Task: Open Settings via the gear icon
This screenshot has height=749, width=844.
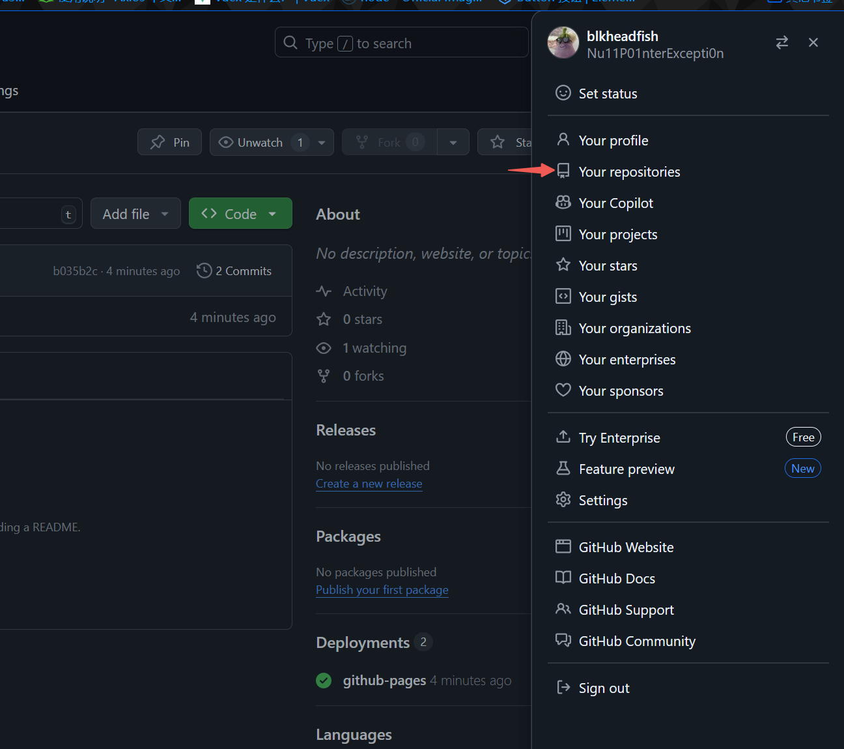Action: click(563, 500)
